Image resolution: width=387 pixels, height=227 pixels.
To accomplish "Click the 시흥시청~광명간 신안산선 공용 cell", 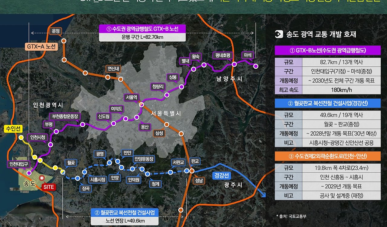I will click(341, 143).
